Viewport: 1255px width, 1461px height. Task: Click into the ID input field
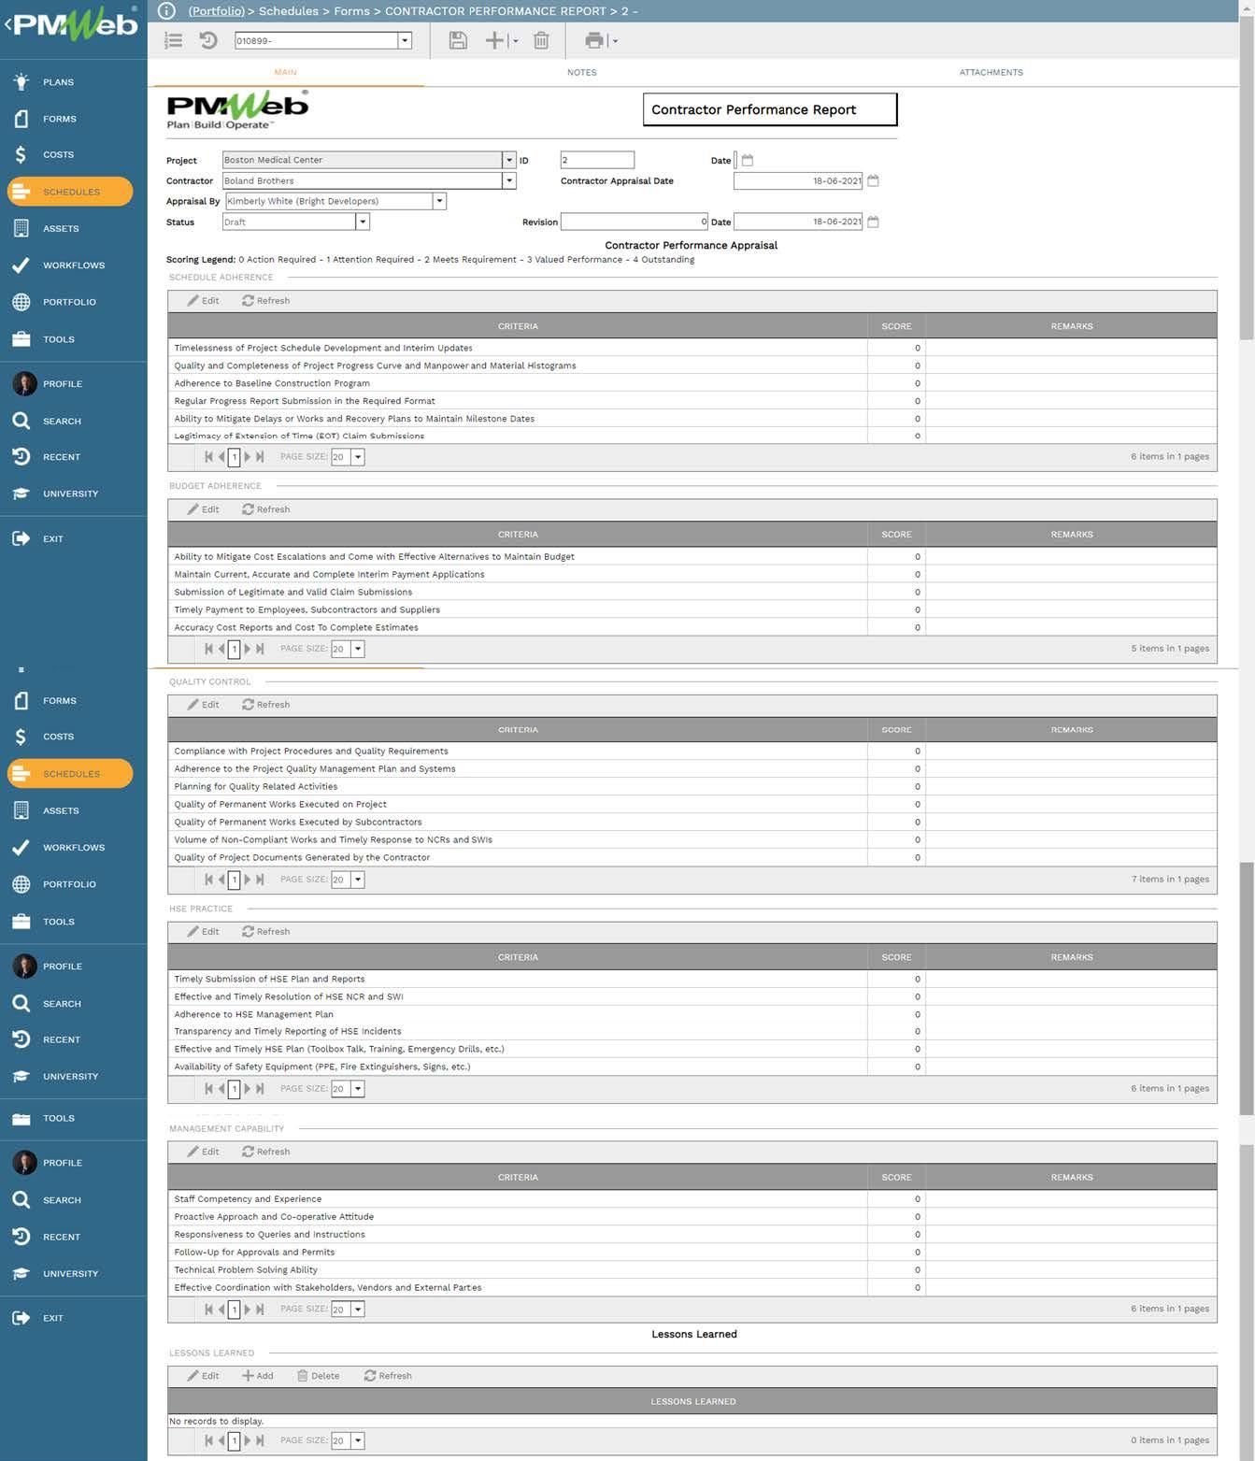pos(597,160)
